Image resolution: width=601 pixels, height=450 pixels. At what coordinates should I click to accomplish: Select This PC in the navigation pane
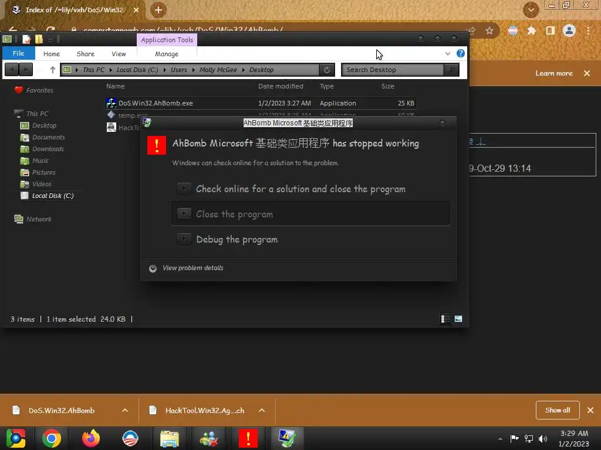point(37,114)
